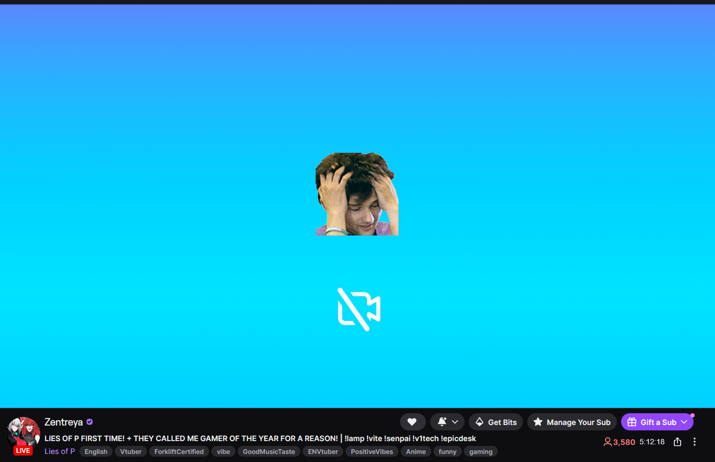The height and width of the screenshot is (462, 715).
Task: Select the Anime tag
Action: coord(416,452)
